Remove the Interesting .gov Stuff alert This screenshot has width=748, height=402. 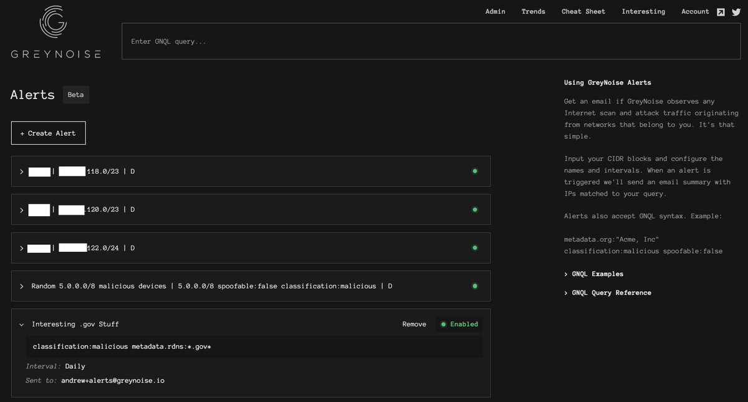pyautogui.click(x=415, y=324)
